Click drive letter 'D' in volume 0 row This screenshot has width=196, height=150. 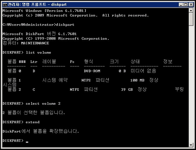click(x=34, y=71)
